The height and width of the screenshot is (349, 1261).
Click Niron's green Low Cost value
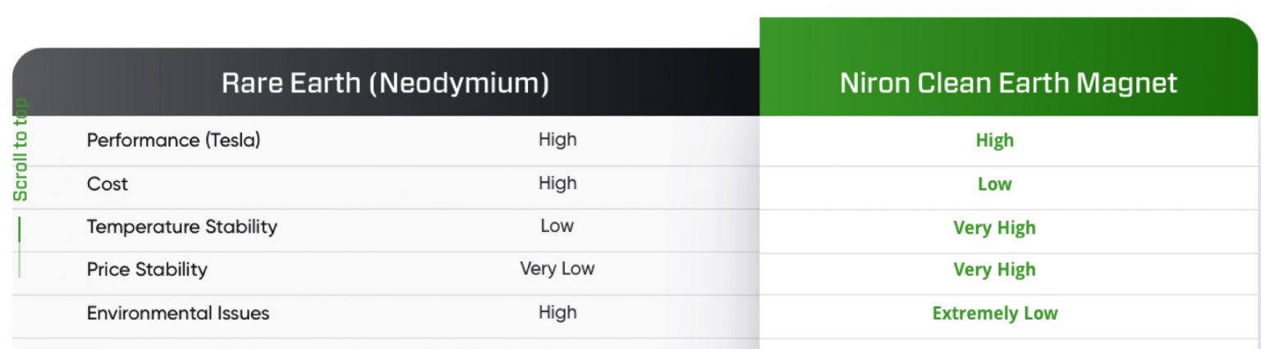pyautogui.click(x=994, y=184)
